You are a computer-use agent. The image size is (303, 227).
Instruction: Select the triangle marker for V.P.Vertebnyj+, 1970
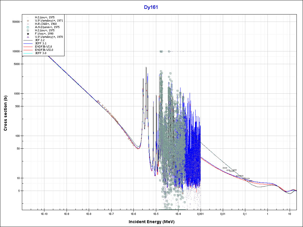click(28, 37)
